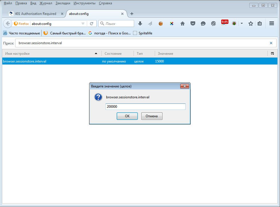Screen dimensions: 280x207
Task: Expand the URL bar history dropdown arrow
Action: point(83,24)
